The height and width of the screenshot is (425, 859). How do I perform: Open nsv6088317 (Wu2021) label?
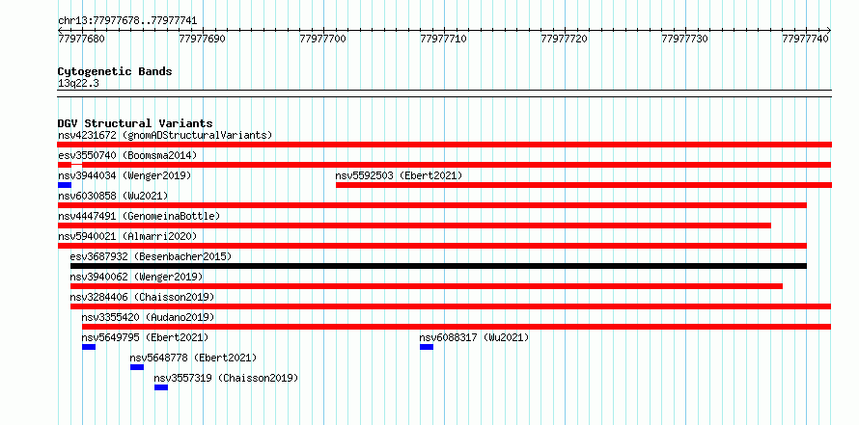tap(475, 337)
